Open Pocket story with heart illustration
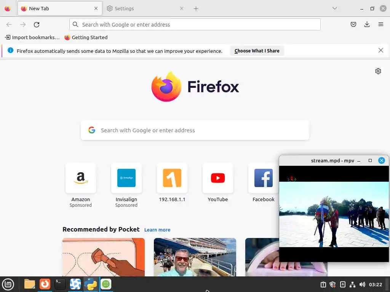This screenshot has width=390, height=292. coord(104,257)
